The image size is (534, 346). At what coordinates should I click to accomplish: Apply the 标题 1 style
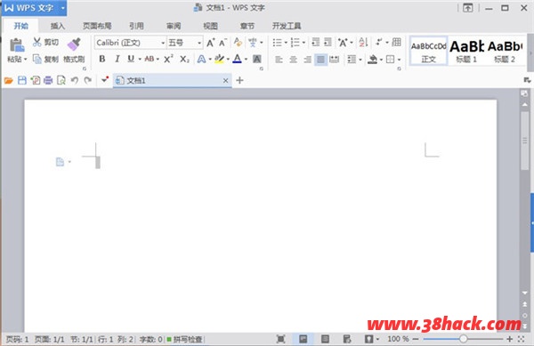pyautogui.click(x=466, y=51)
